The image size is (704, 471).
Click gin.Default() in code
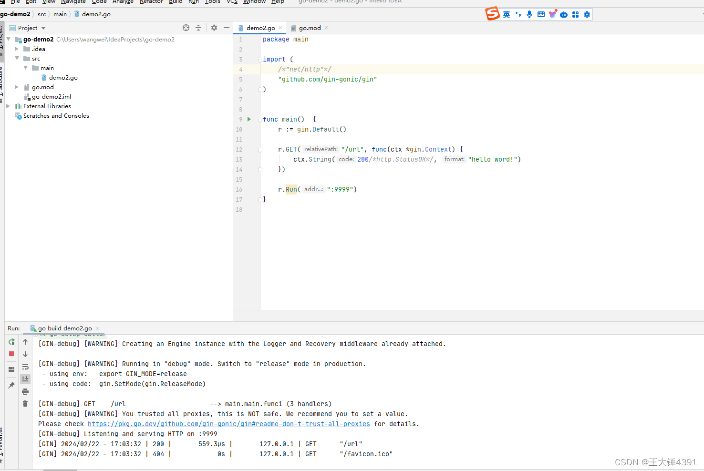pyautogui.click(x=322, y=129)
